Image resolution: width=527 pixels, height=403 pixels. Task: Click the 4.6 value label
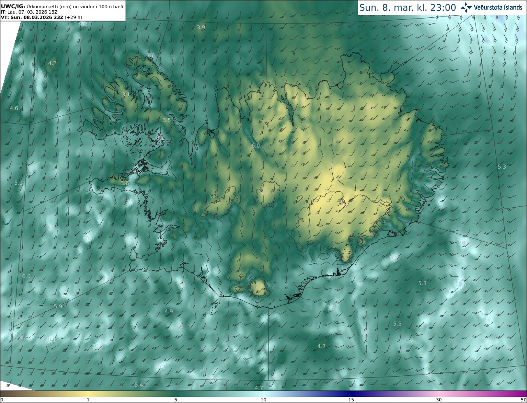(14, 108)
